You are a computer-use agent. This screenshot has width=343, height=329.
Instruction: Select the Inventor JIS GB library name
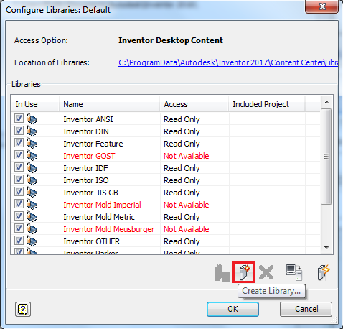pyautogui.click(x=90, y=193)
